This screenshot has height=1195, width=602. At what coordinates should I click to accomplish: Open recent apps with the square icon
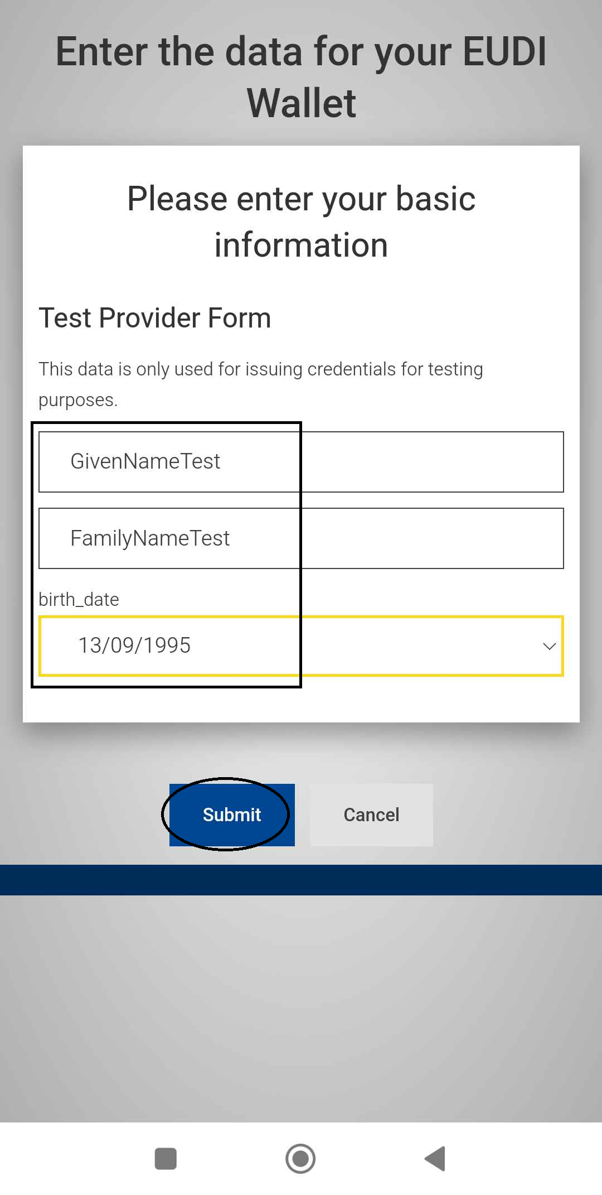[166, 1159]
